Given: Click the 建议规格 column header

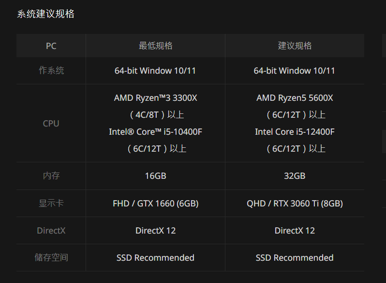Looking at the screenshot, I should [295, 46].
